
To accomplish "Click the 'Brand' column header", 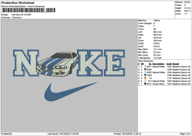I will 176,64.
